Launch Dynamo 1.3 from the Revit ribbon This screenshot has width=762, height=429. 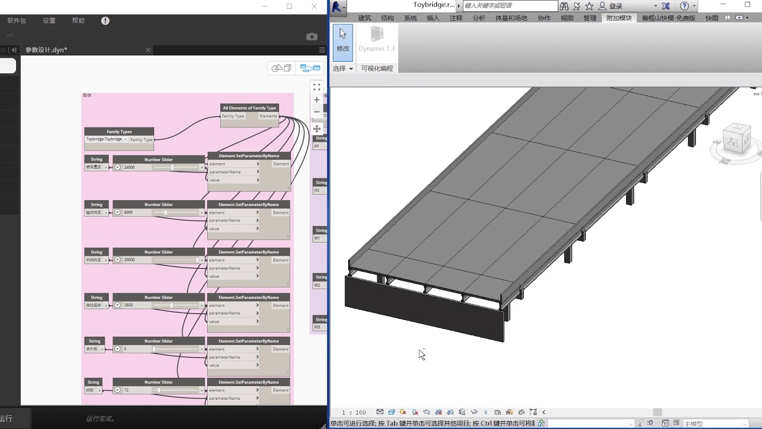pos(376,39)
